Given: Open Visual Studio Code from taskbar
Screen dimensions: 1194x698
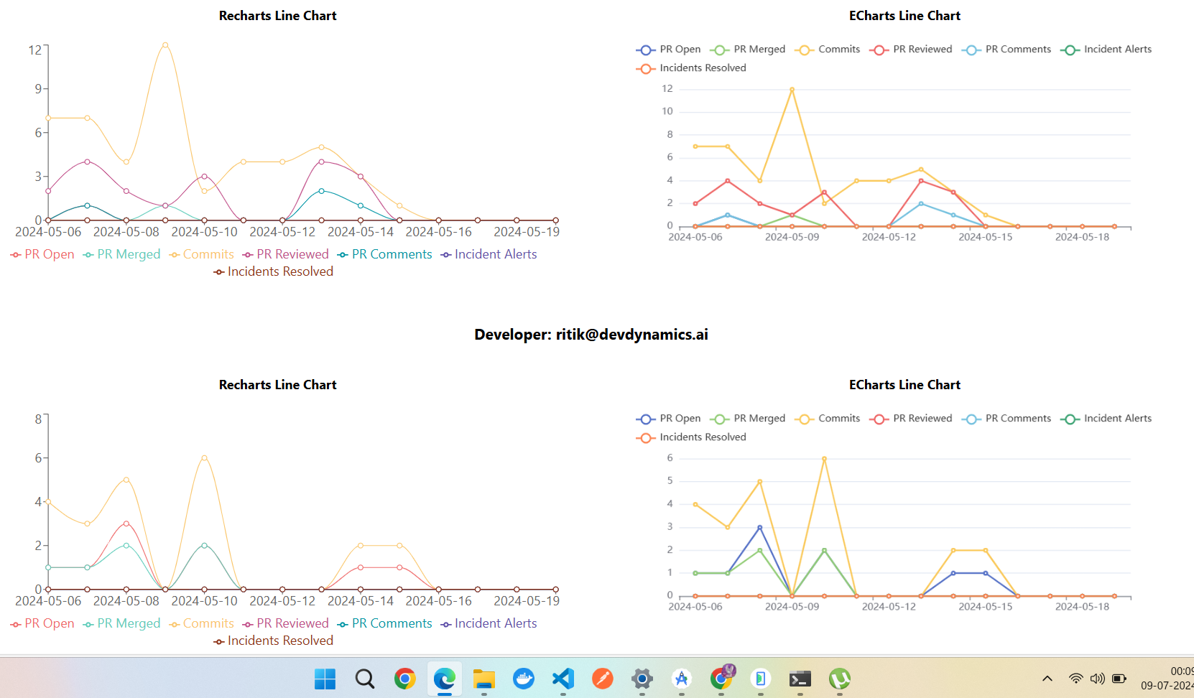Looking at the screenshot, I should pyautogui.click(x=563, y=679).
